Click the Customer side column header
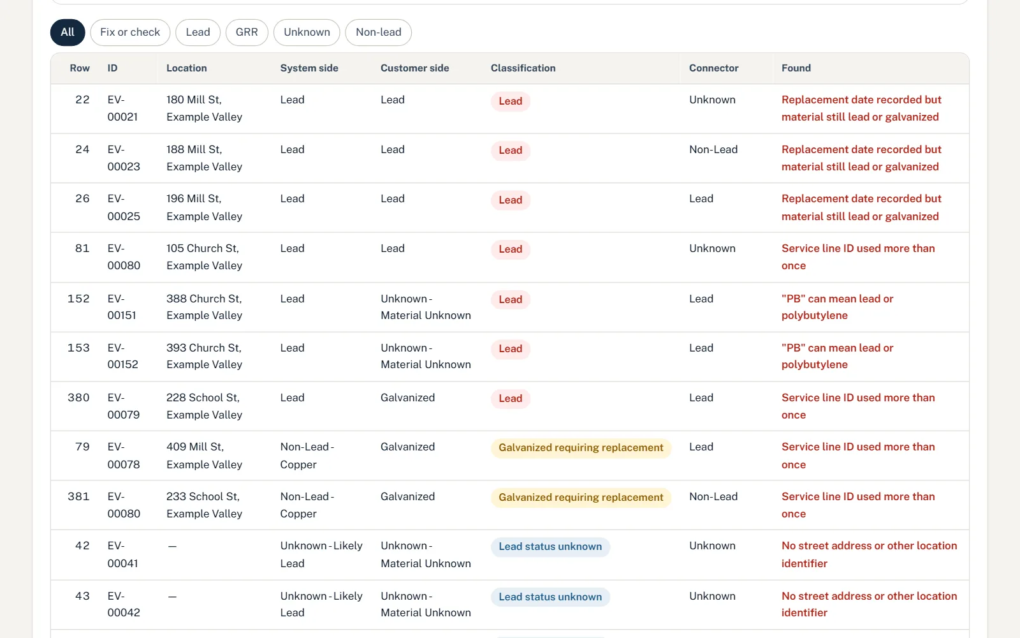The height and width of the screenshot is (638, 1020). click(415, 68)
